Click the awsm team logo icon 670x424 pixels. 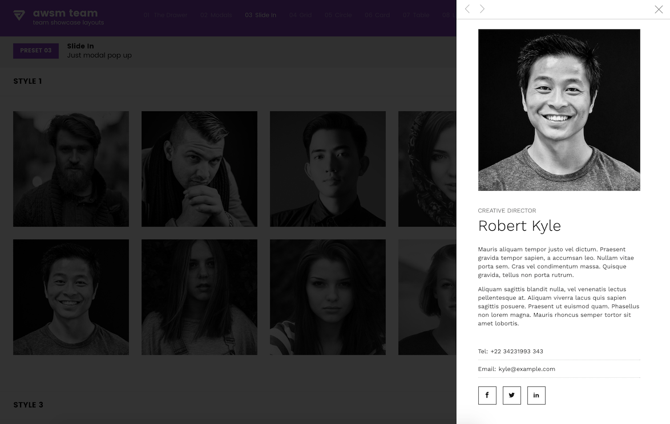[x=19, y=14]
